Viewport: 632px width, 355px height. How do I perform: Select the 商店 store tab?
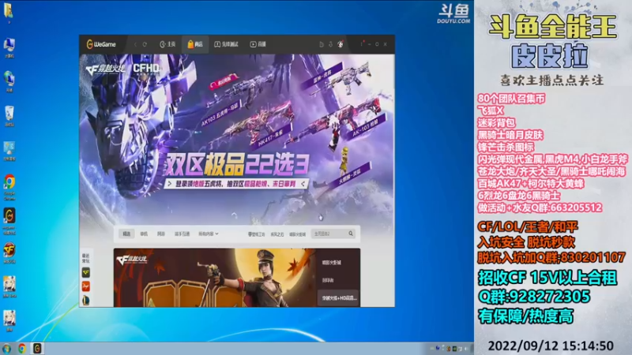click(195, 44)
